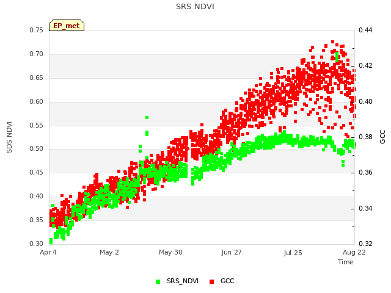Click the May 2 x-axis label
The height and width of the screenshot is (293, 391).
pyautogui.click(x=109, y=252)
